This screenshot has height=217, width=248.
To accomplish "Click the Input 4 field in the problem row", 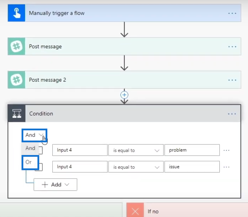I will coord(80,150).
